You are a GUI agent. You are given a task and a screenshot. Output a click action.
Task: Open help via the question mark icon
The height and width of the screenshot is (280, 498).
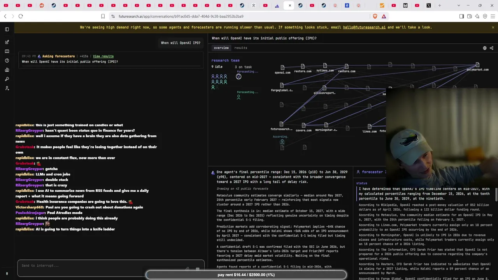(7, 61)
